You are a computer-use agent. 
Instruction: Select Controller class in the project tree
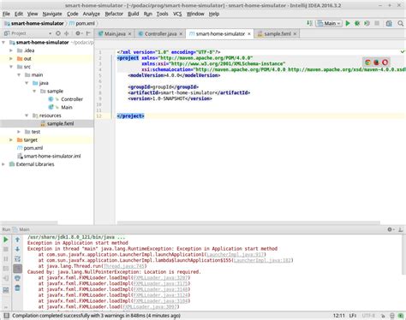[72, 99]
